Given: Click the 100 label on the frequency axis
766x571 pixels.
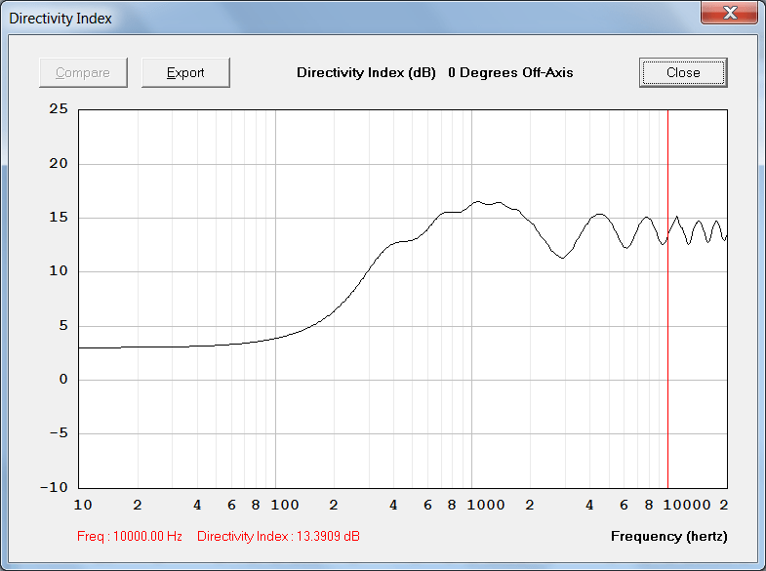Looking at the screenshot, I should point(285,505).
